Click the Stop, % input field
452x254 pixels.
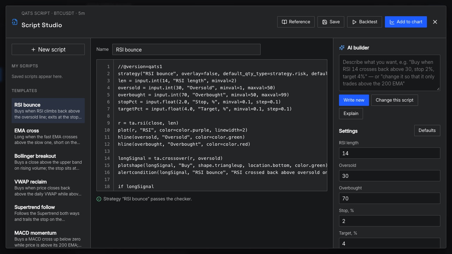tap(389, 221)
